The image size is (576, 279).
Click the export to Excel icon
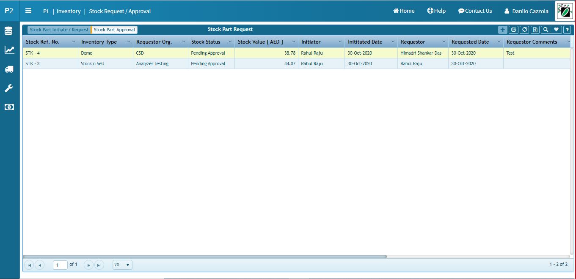(535, 30)
